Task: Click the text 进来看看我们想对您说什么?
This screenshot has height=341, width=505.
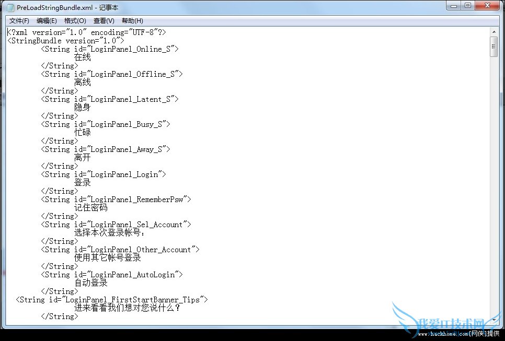Action: [127, 308]
